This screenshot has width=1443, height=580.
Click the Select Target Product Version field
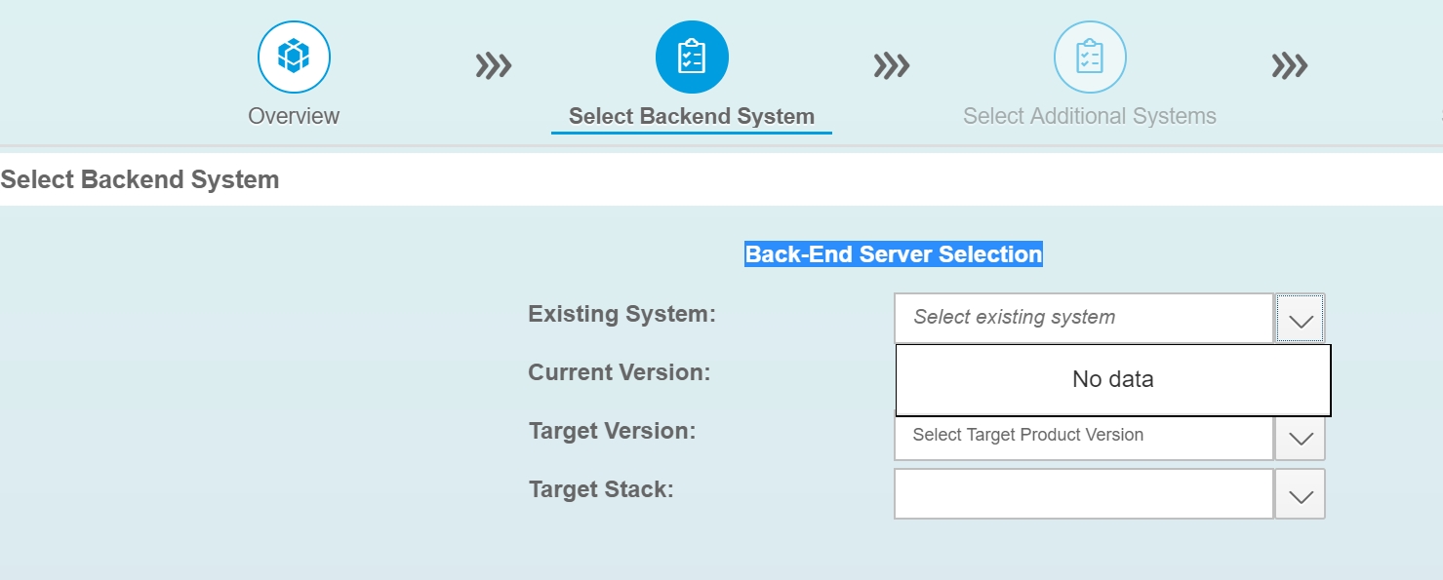point(1084,437)
